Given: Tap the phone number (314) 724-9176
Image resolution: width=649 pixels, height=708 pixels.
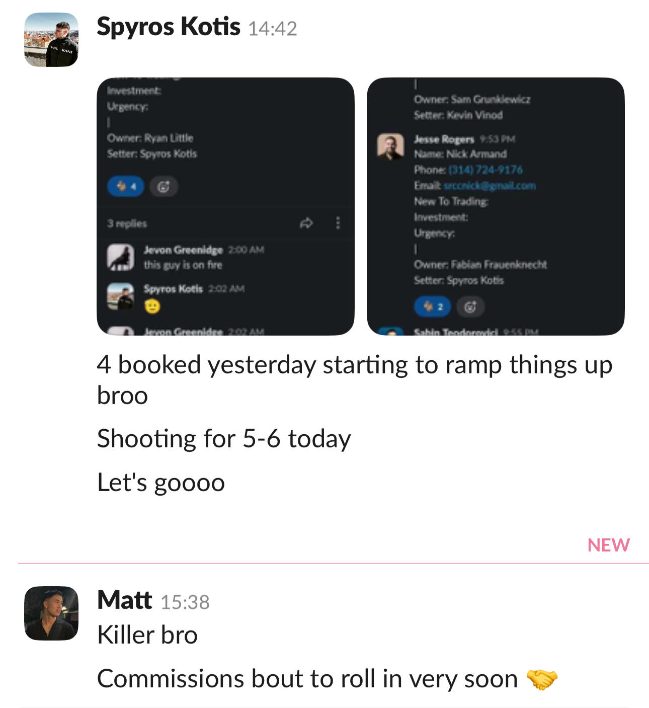Looking at the screenshot, I should pyautogui.click(x=485, y=170).
